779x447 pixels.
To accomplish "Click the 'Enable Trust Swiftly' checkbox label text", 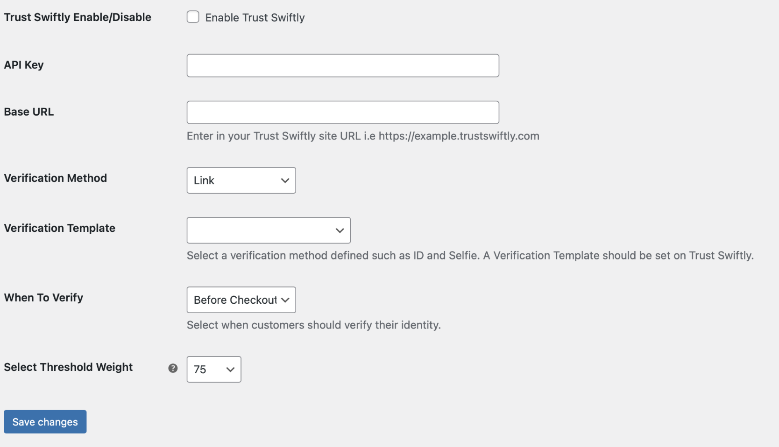I will coord(255,18).
